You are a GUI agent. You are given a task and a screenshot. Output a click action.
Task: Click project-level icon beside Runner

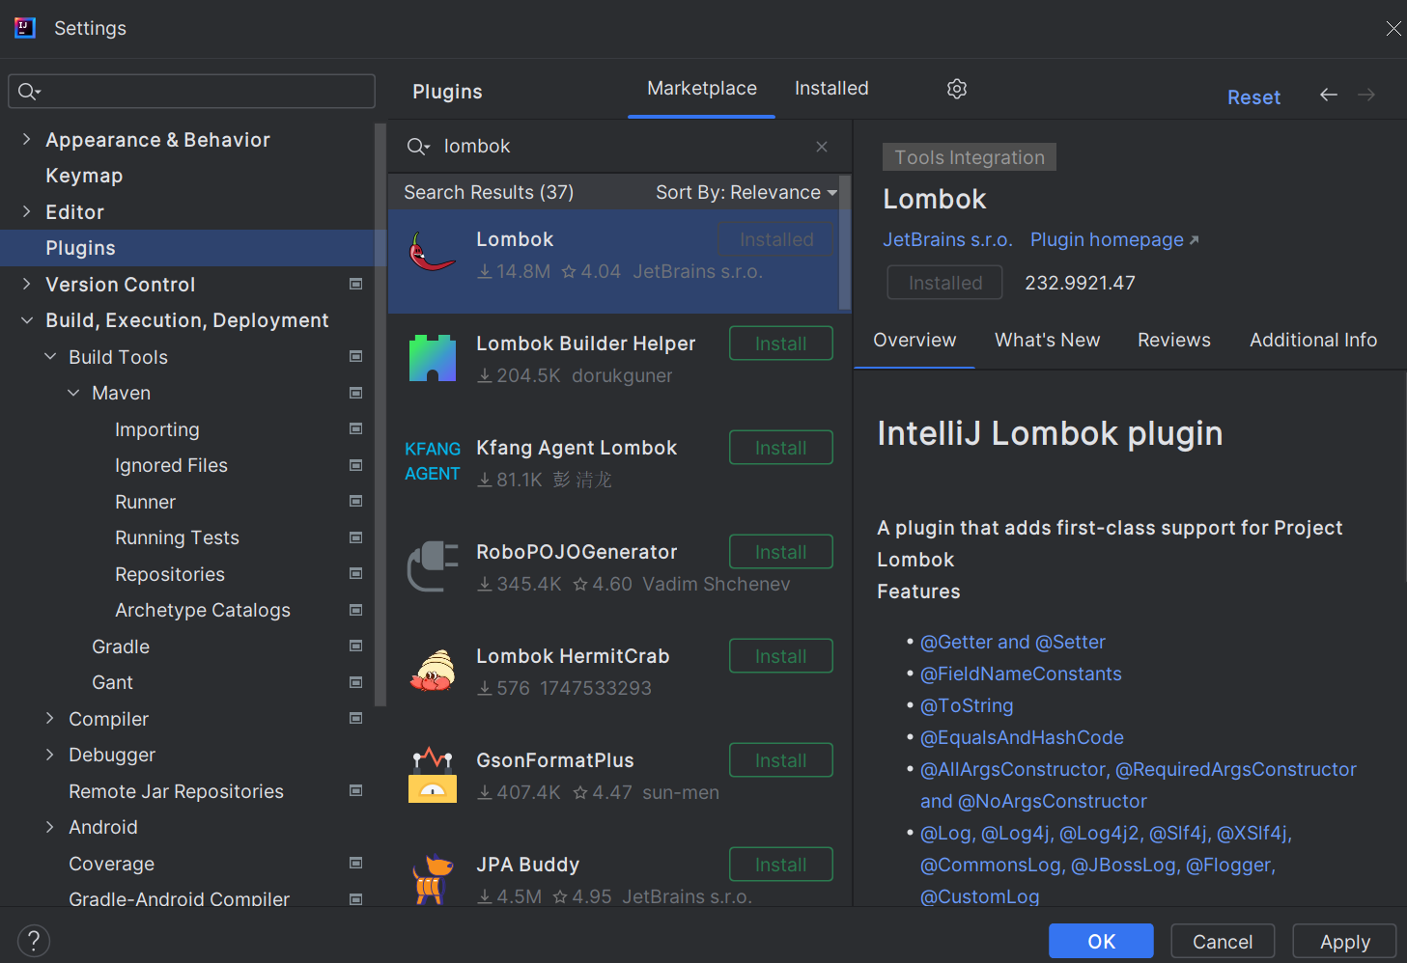[355, 501]
